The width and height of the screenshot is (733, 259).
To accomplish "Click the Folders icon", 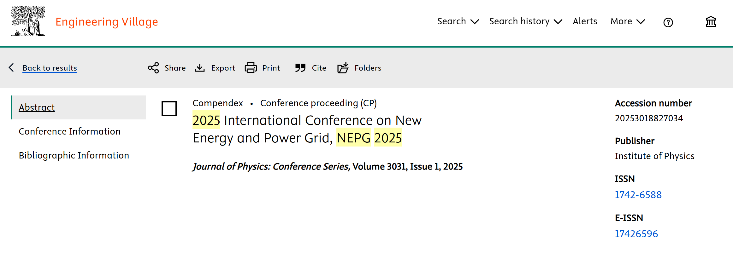I will click(343, 68).
